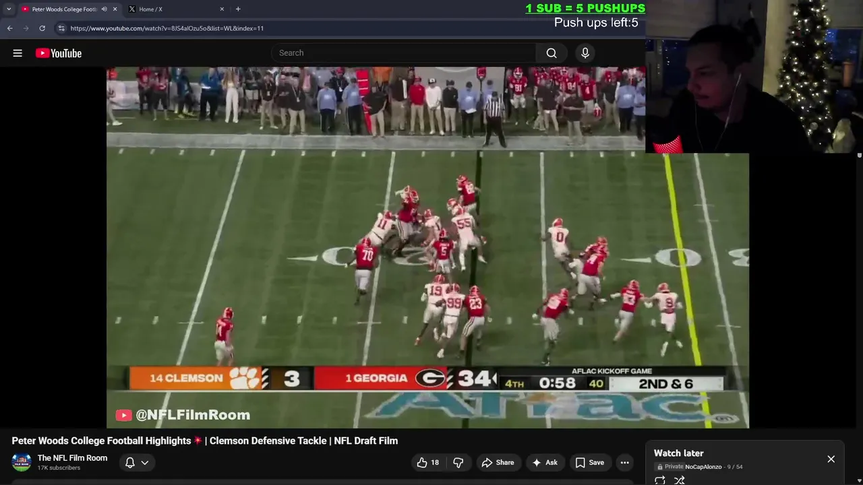Screen dimensions: 863x485
Task: Select the YouTube URL in address bar
Action: 167,28
